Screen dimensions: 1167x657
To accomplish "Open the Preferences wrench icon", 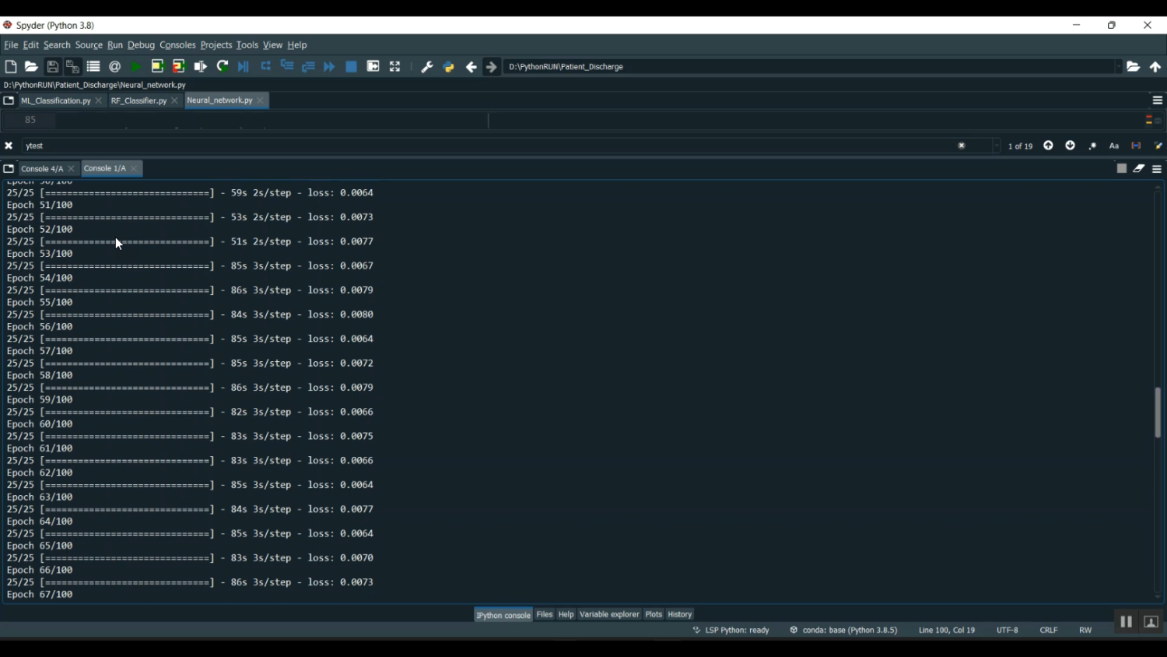I will pos(427,67).
